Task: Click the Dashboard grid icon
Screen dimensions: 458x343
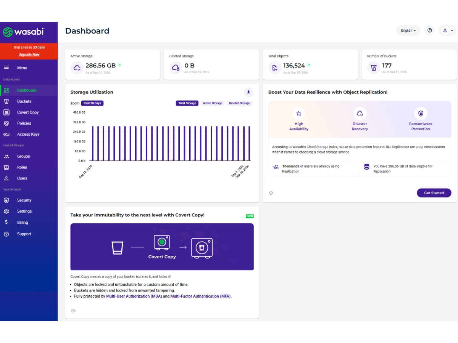Action: (6, 90)
